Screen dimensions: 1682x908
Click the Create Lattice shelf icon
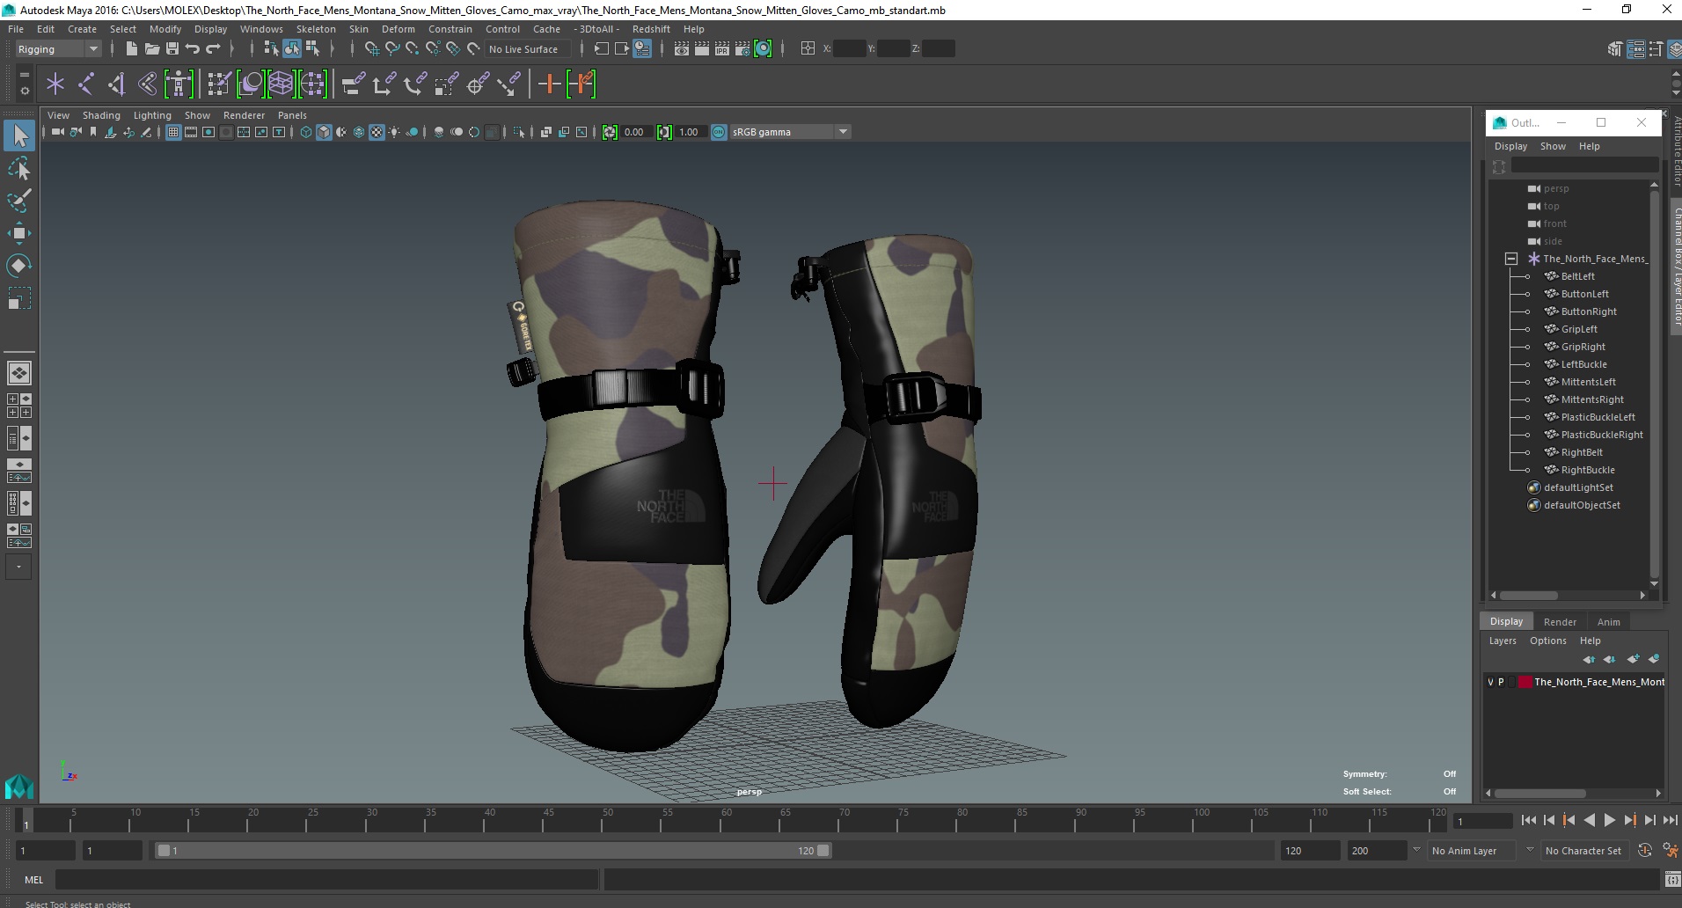[x=281, y=84]
